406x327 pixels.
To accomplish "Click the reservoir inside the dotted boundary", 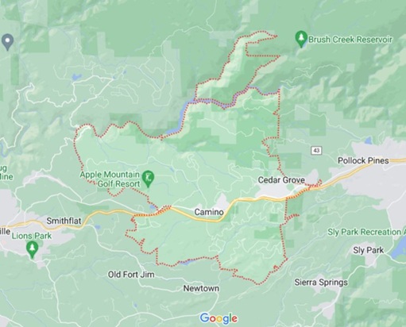I will (x=183, y=115).
